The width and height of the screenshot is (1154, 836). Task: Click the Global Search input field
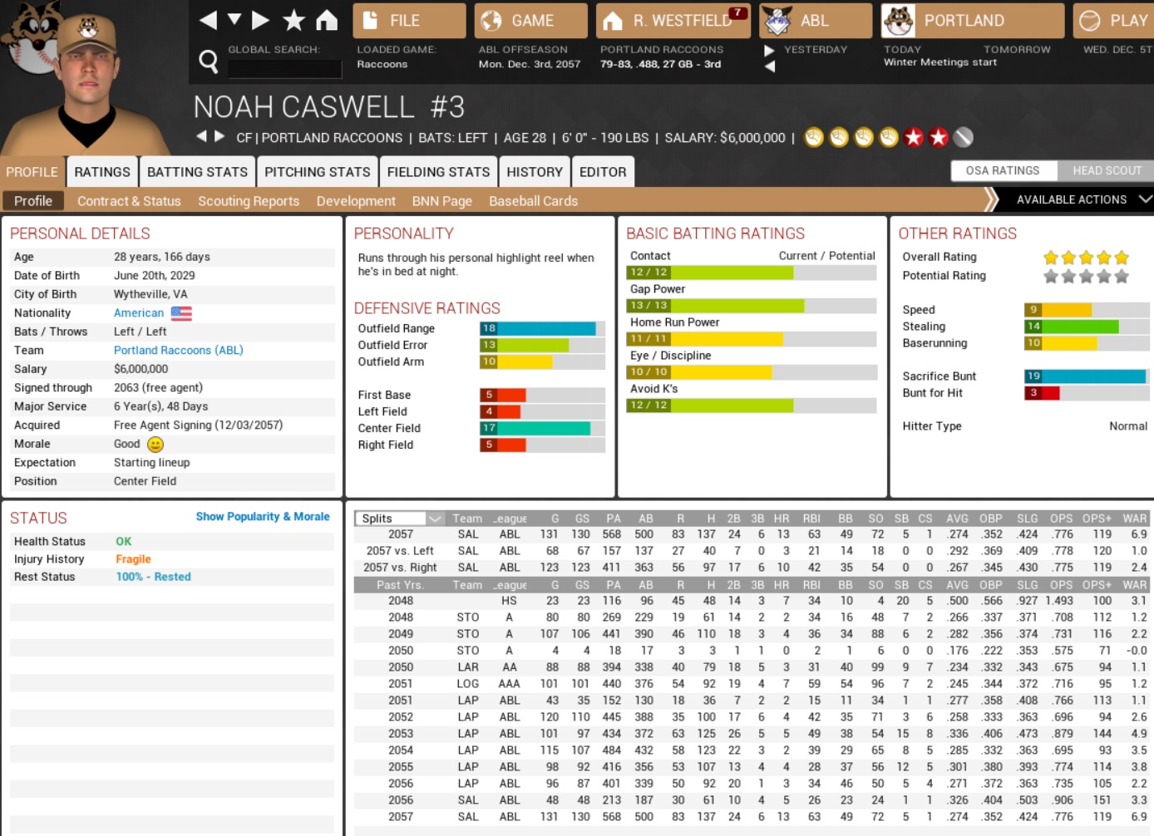click(x=284, y=69)
